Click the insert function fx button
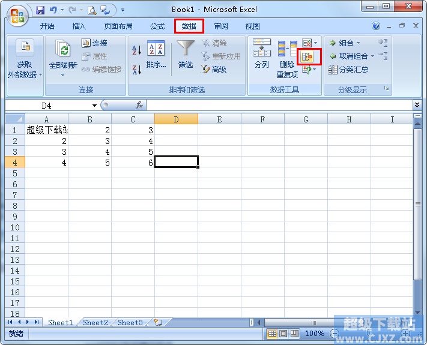Screen dimensions: 427x345 (139, 105)
